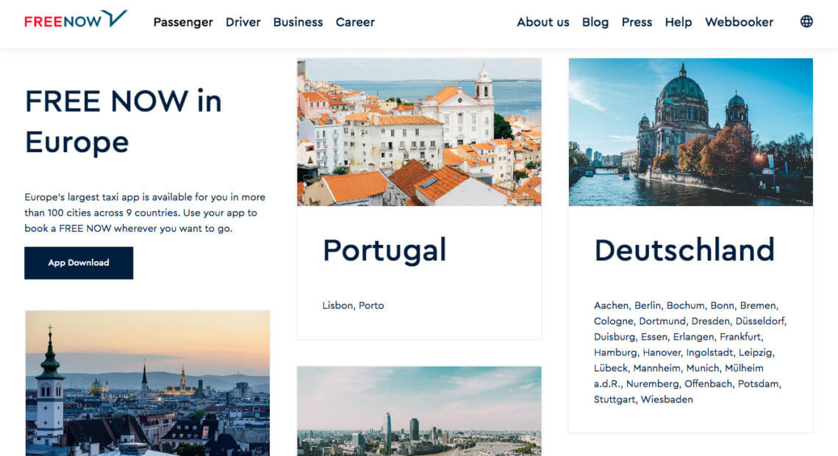Click 'Munich' in the city list

point(702,368)
